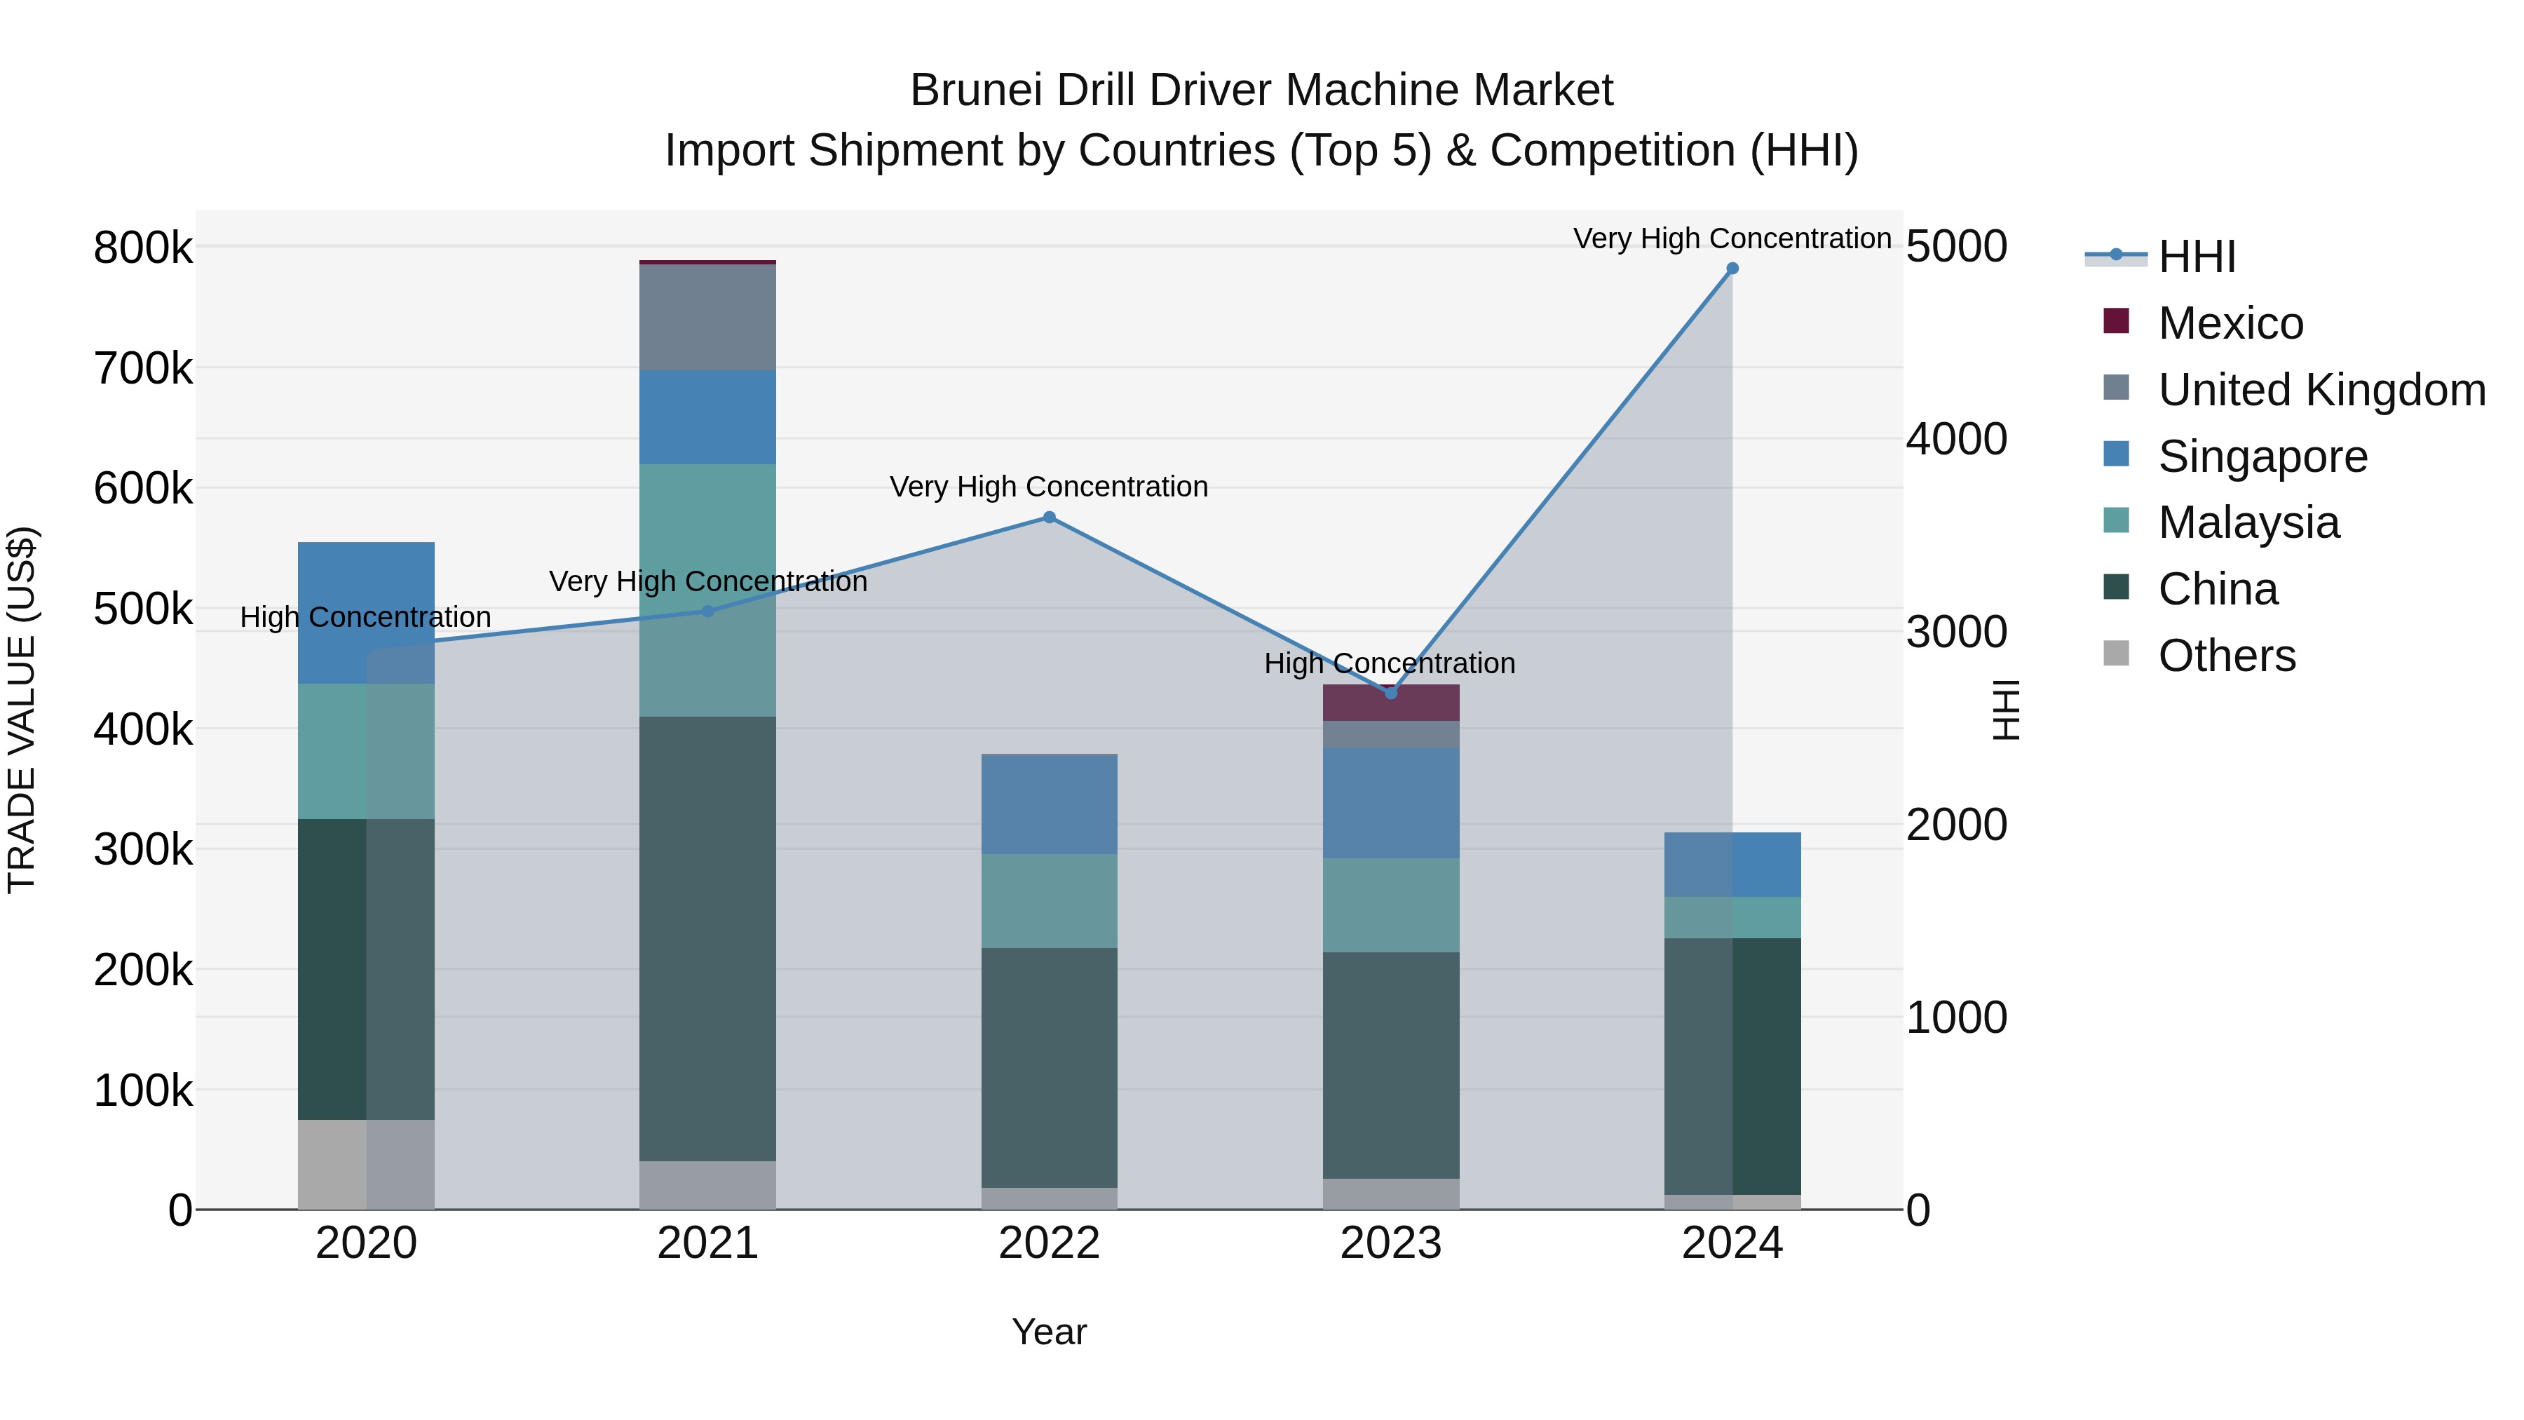This screenshot has height=1420, width=2524.
Task: Click the 2020 x-axis year label
Action: point(367,1243)
